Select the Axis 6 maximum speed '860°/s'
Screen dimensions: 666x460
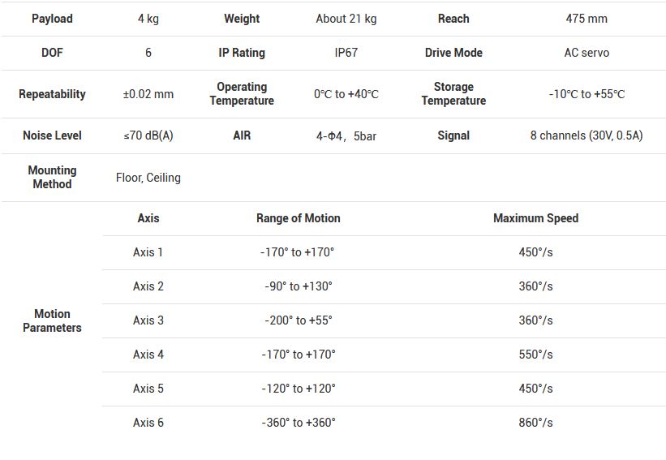[x=535, y=423]
